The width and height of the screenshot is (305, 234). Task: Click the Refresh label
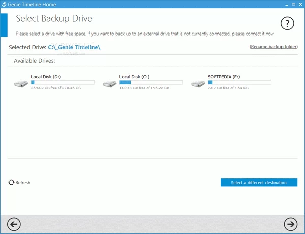[x=23, y=183]
